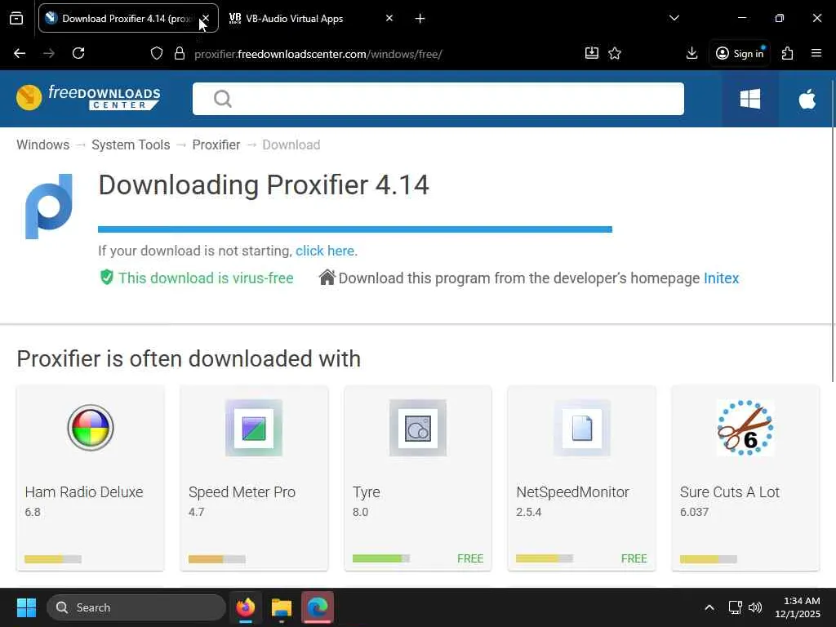836x627 pixels.
Task: Click Firefox icon in the taskbar
Action: [246, 607]
